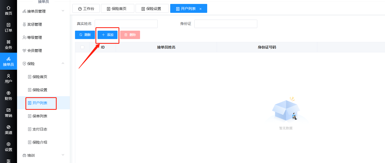Open 会员管理 menu item
The image size is (385, 163).
pyautogui.click(x=44, y=51)
